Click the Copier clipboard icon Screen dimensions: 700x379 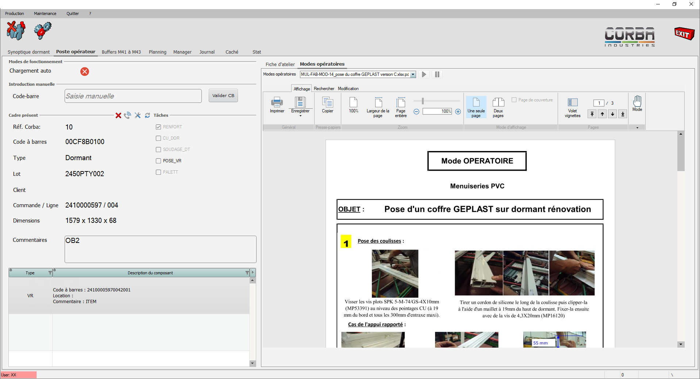tap(327, 103)
